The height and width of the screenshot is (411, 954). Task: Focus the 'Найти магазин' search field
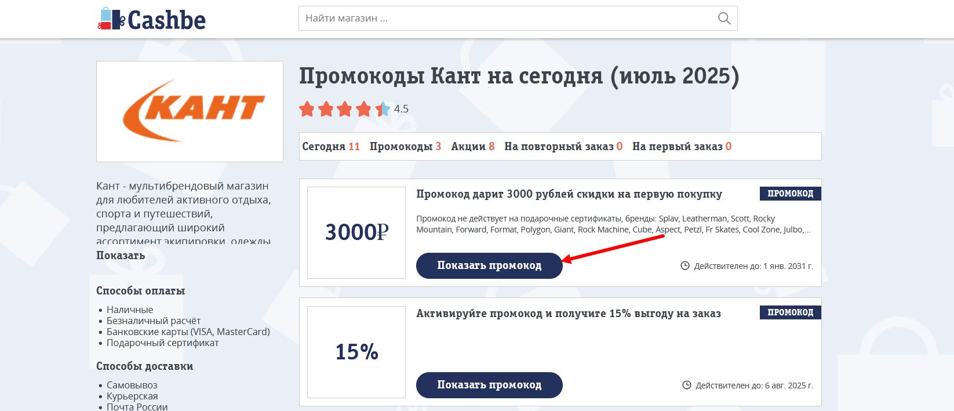click(x=518, y=19)
